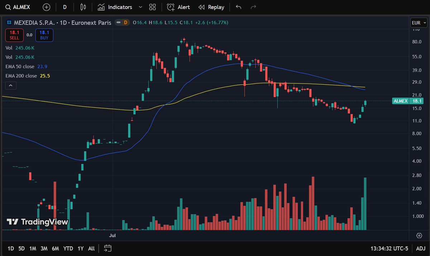Create an Alert

[x=178, y=7]
